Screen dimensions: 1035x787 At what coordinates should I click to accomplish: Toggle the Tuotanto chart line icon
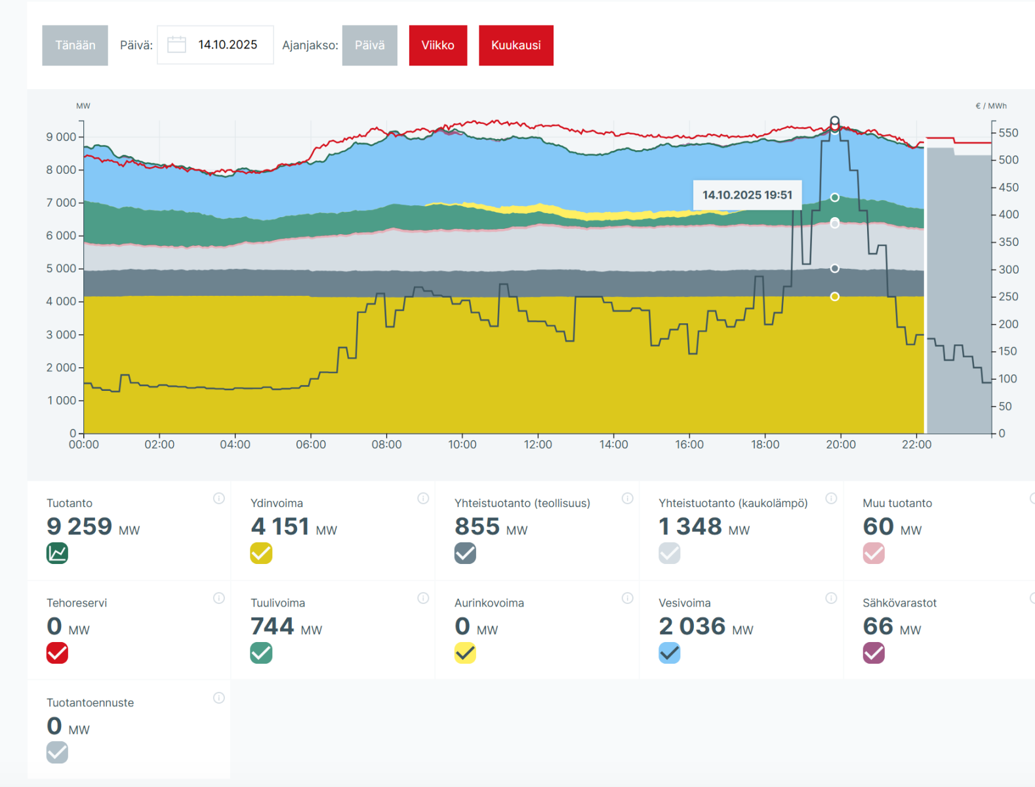tap(58, 554)
